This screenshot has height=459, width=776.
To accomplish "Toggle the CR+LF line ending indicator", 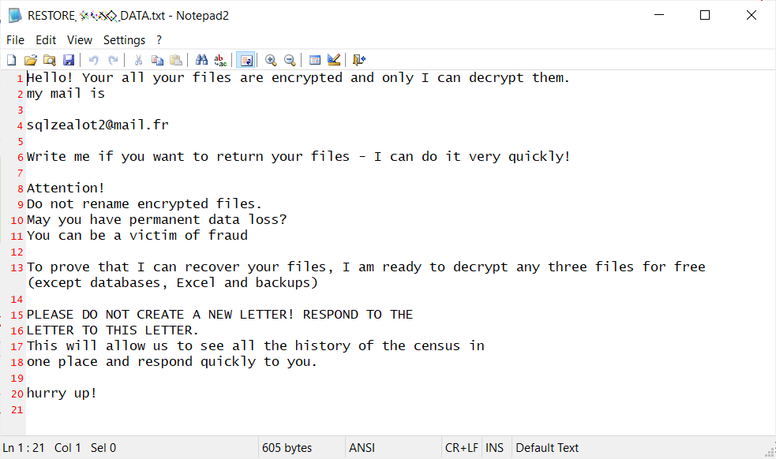I will click(x=461, y=448).
